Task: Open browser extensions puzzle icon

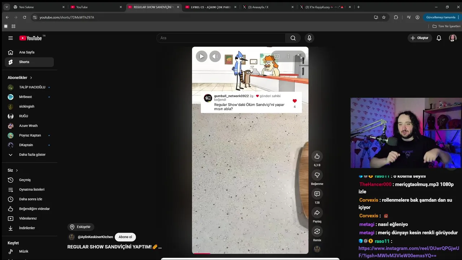Action: (396, 17)
